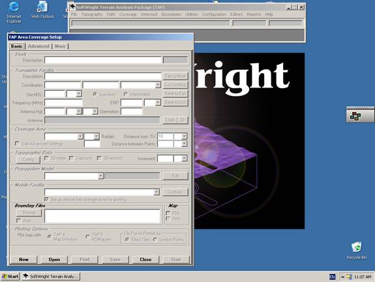This screenshot has width=375, height=282.
Task: Select SoftWright Terrain Analy taskbar item
Action: click(x=51, y=277)
